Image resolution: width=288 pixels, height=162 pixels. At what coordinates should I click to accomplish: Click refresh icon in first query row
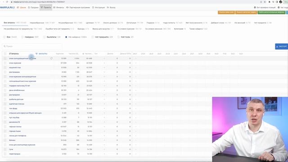(x=51, y=58)
